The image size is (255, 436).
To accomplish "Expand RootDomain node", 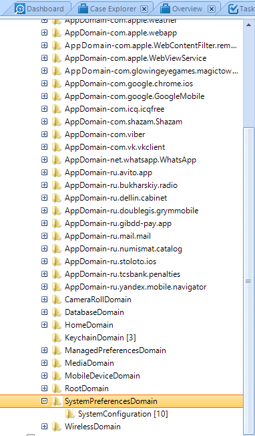I will 44,388.
